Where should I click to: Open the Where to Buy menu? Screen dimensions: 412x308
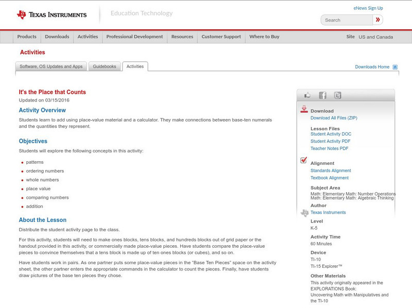tap(264, 37)
